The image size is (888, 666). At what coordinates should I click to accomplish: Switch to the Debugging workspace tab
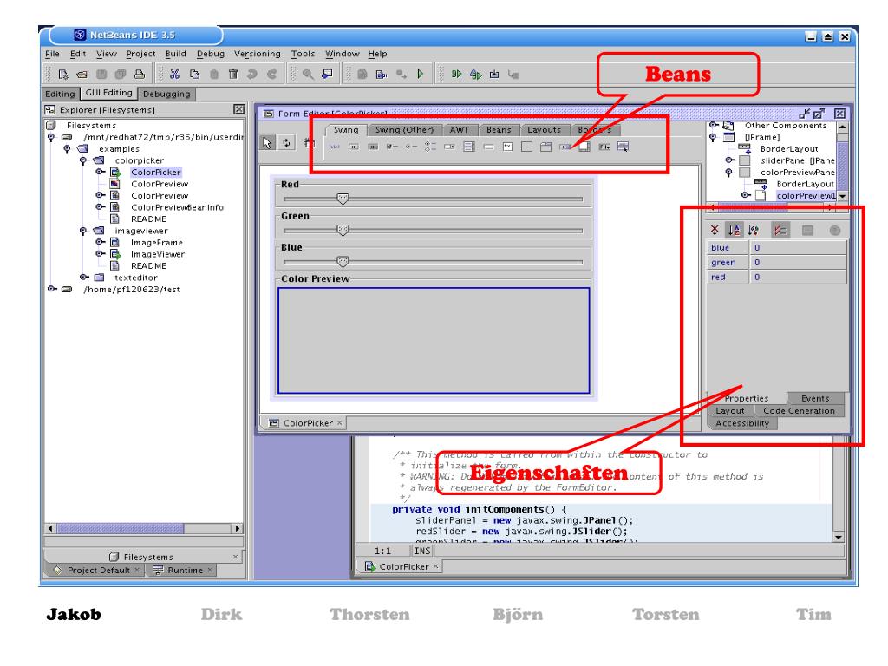click(166, 94)
